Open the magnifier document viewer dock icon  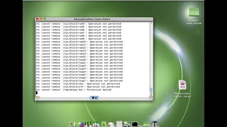click(111, 124)
